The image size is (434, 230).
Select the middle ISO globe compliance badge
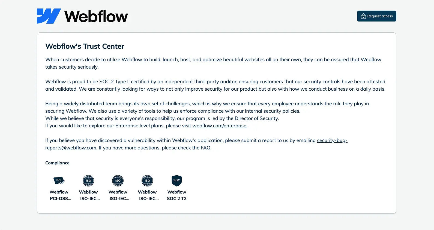point(118,180)
